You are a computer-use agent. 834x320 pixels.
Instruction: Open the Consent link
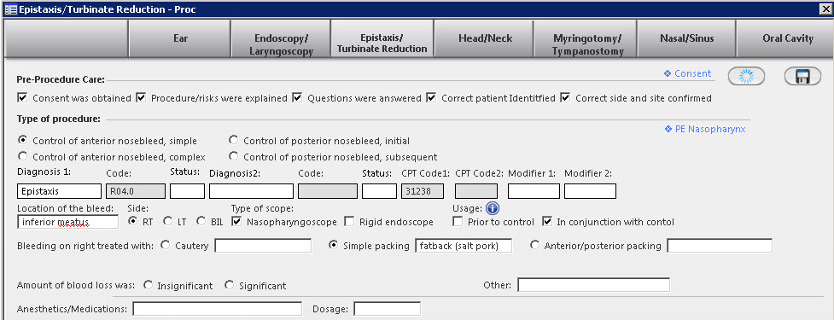(x=688, y=74)
